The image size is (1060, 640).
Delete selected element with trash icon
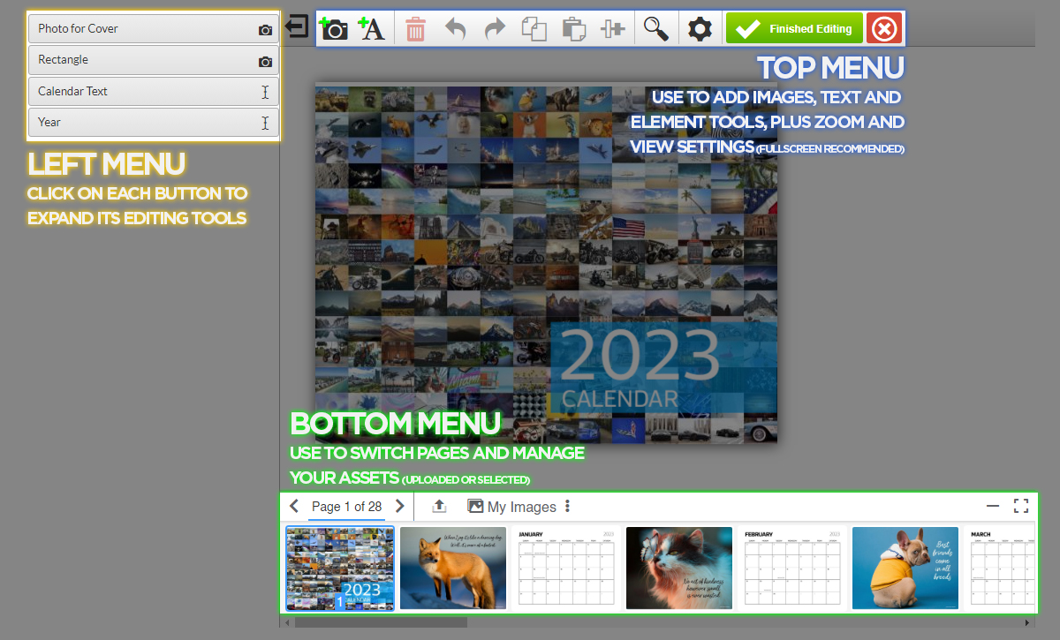pyautogui.click(x=415, y=29)
